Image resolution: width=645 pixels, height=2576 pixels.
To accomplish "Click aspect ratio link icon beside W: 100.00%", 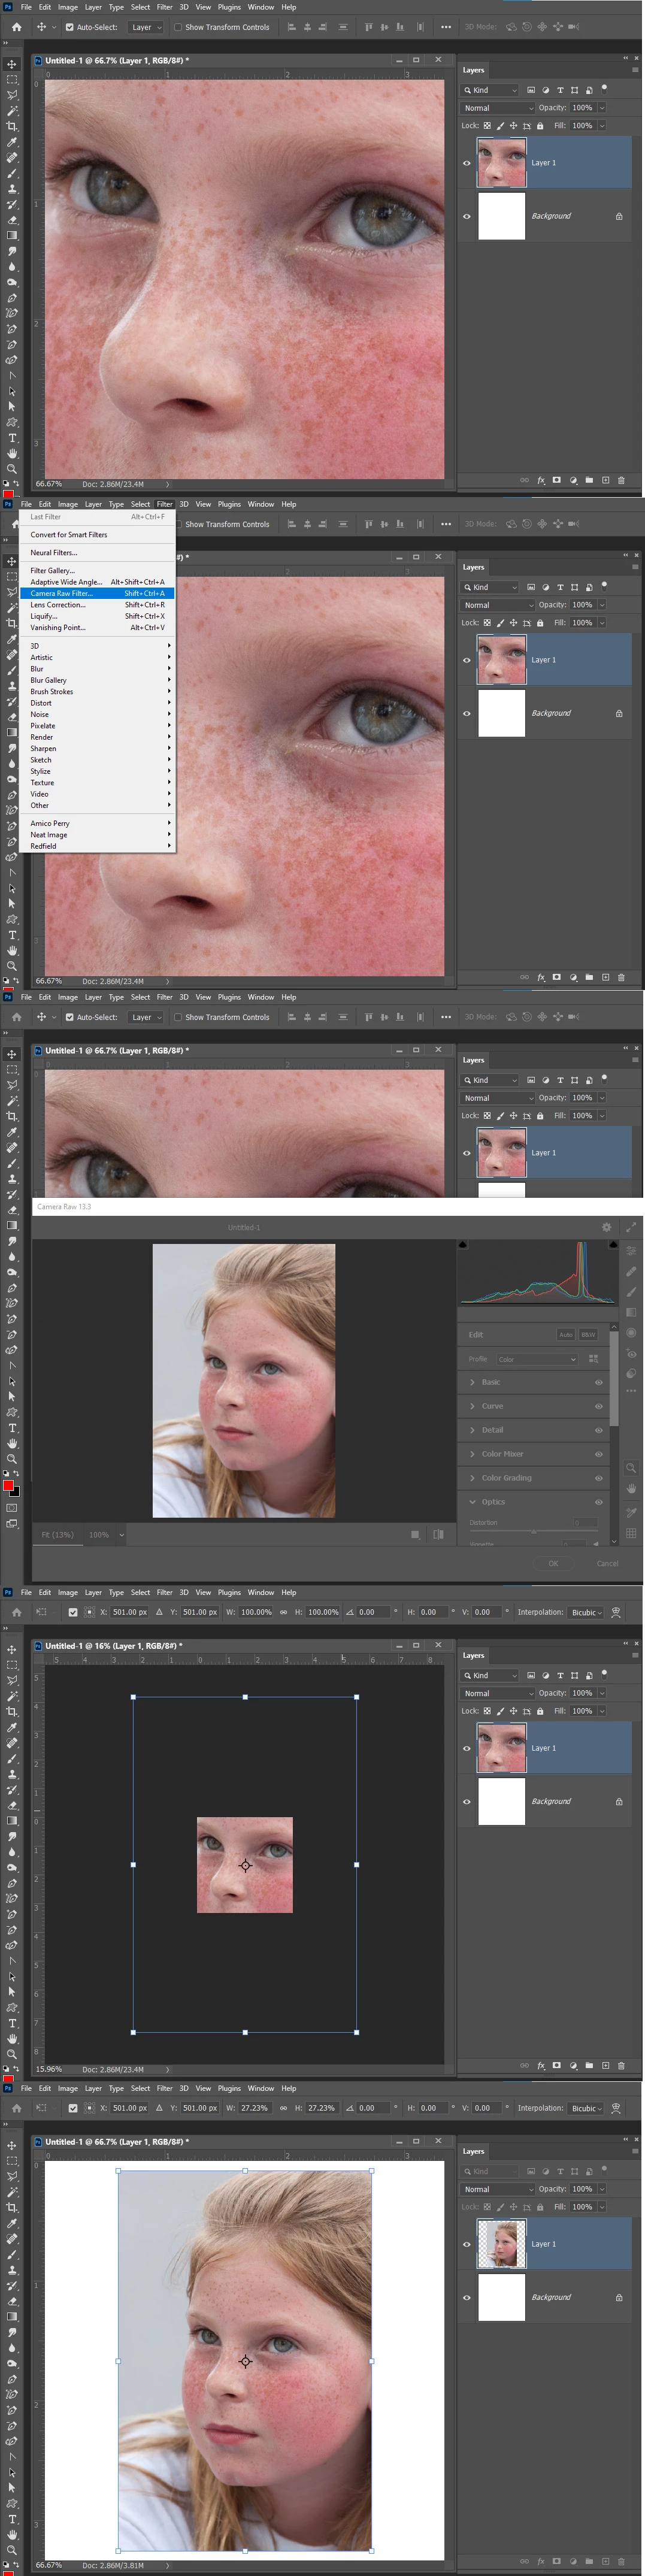I will tap(283, 1612).
